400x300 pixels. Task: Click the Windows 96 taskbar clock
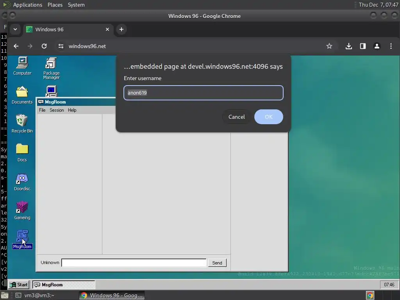[x=389, y=285]
